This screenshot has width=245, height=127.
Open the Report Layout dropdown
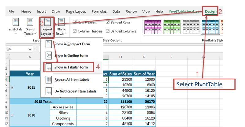tap(47, 27)
